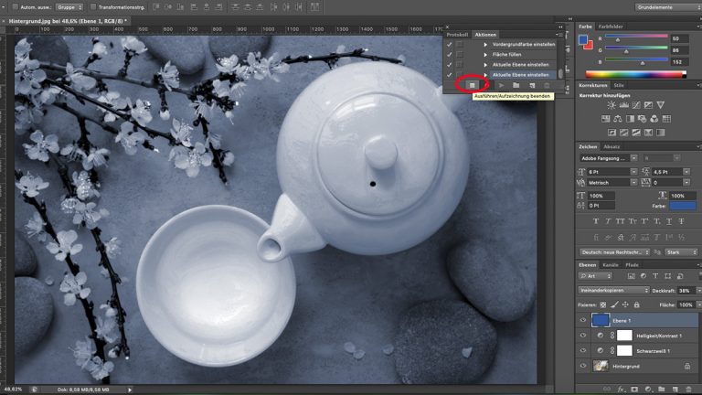Click the blue text Farbe swatch

click(682, 207)
